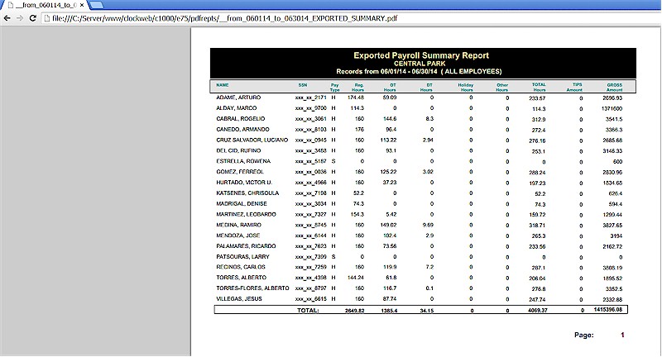
Task: Click the browser back arrow
Action: (8, 17)
